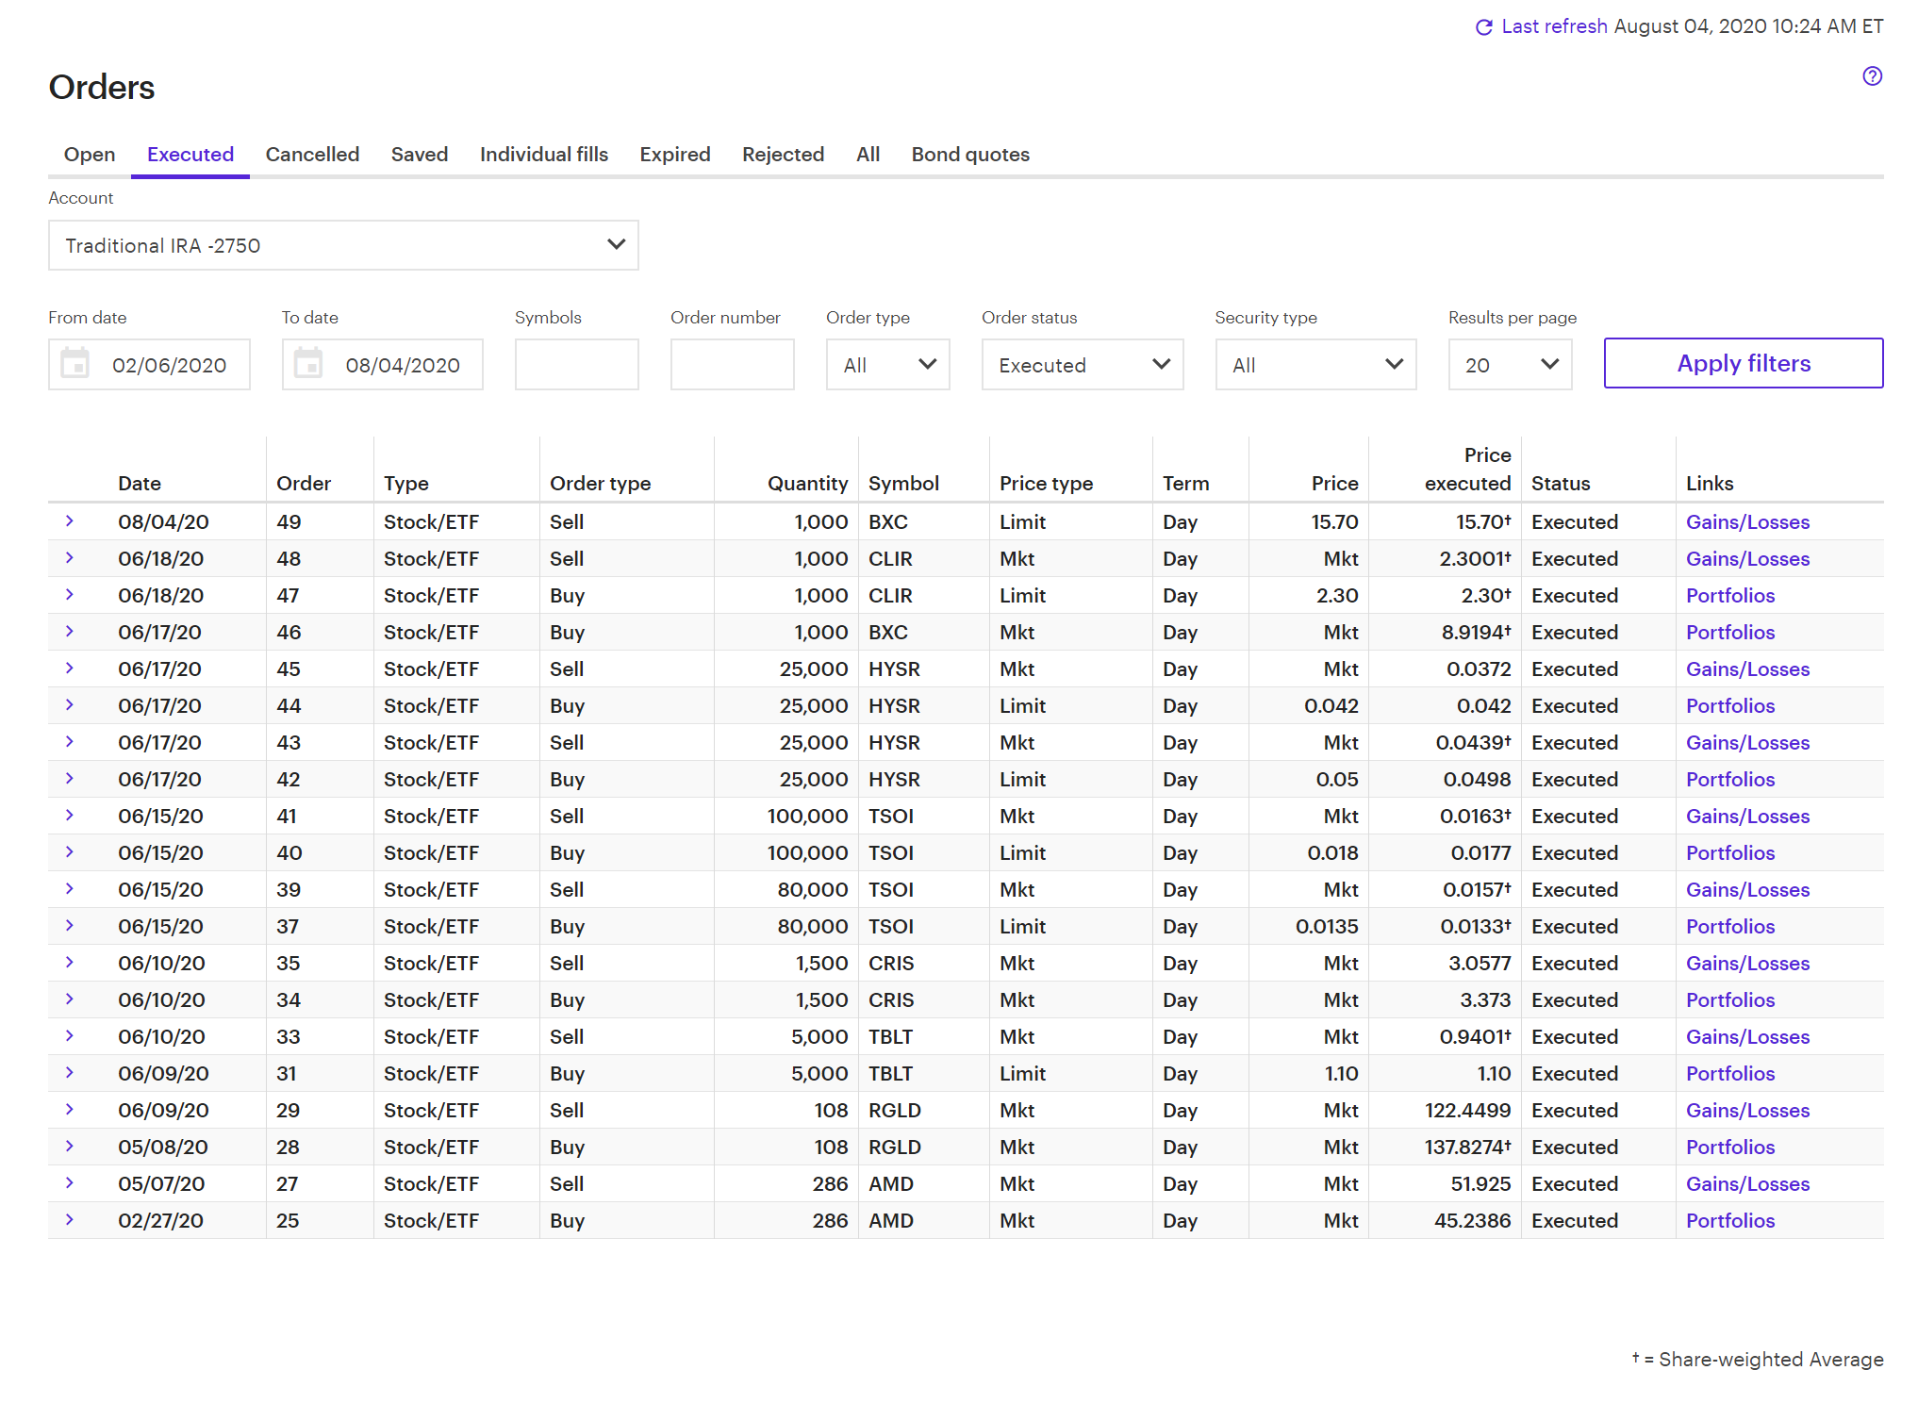Screen dimensions: 1918x1420
Task: Click the From date calendar icon
Action: point(75,364)
